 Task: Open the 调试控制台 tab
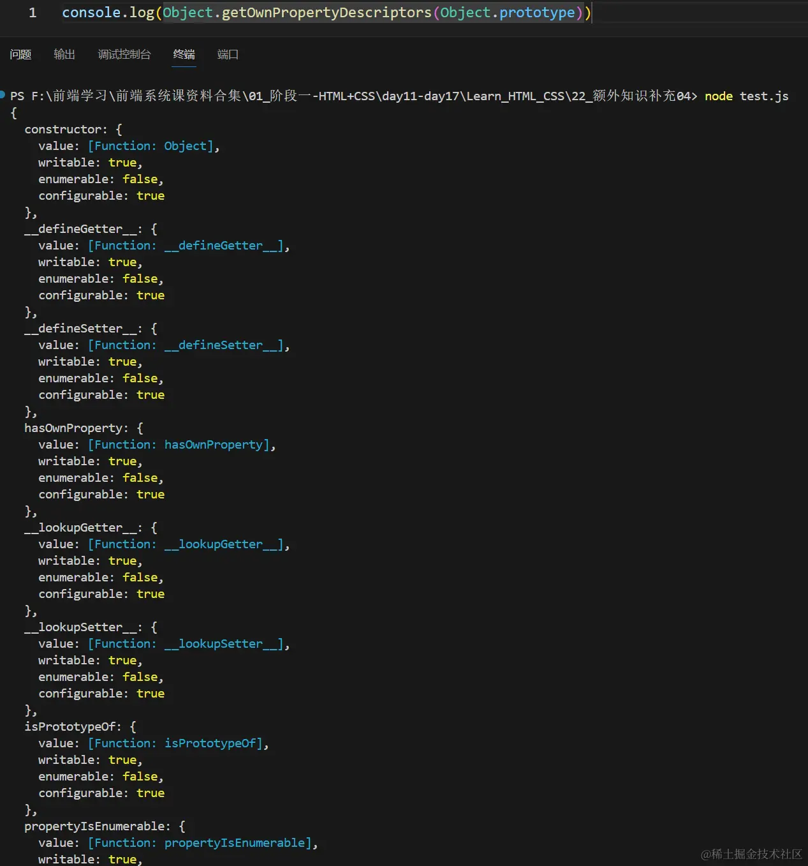[x=124, y=54]
